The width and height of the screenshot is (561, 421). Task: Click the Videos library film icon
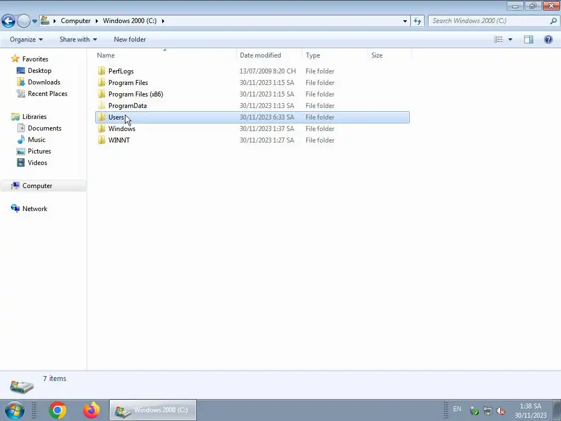point(21,162)
